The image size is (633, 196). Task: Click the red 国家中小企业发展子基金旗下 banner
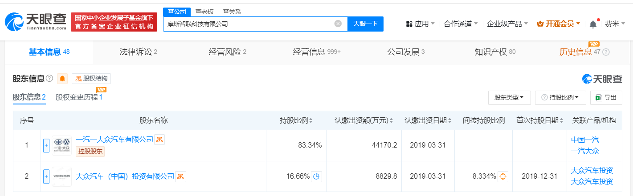pyautogui.click(x=114, y=22)
